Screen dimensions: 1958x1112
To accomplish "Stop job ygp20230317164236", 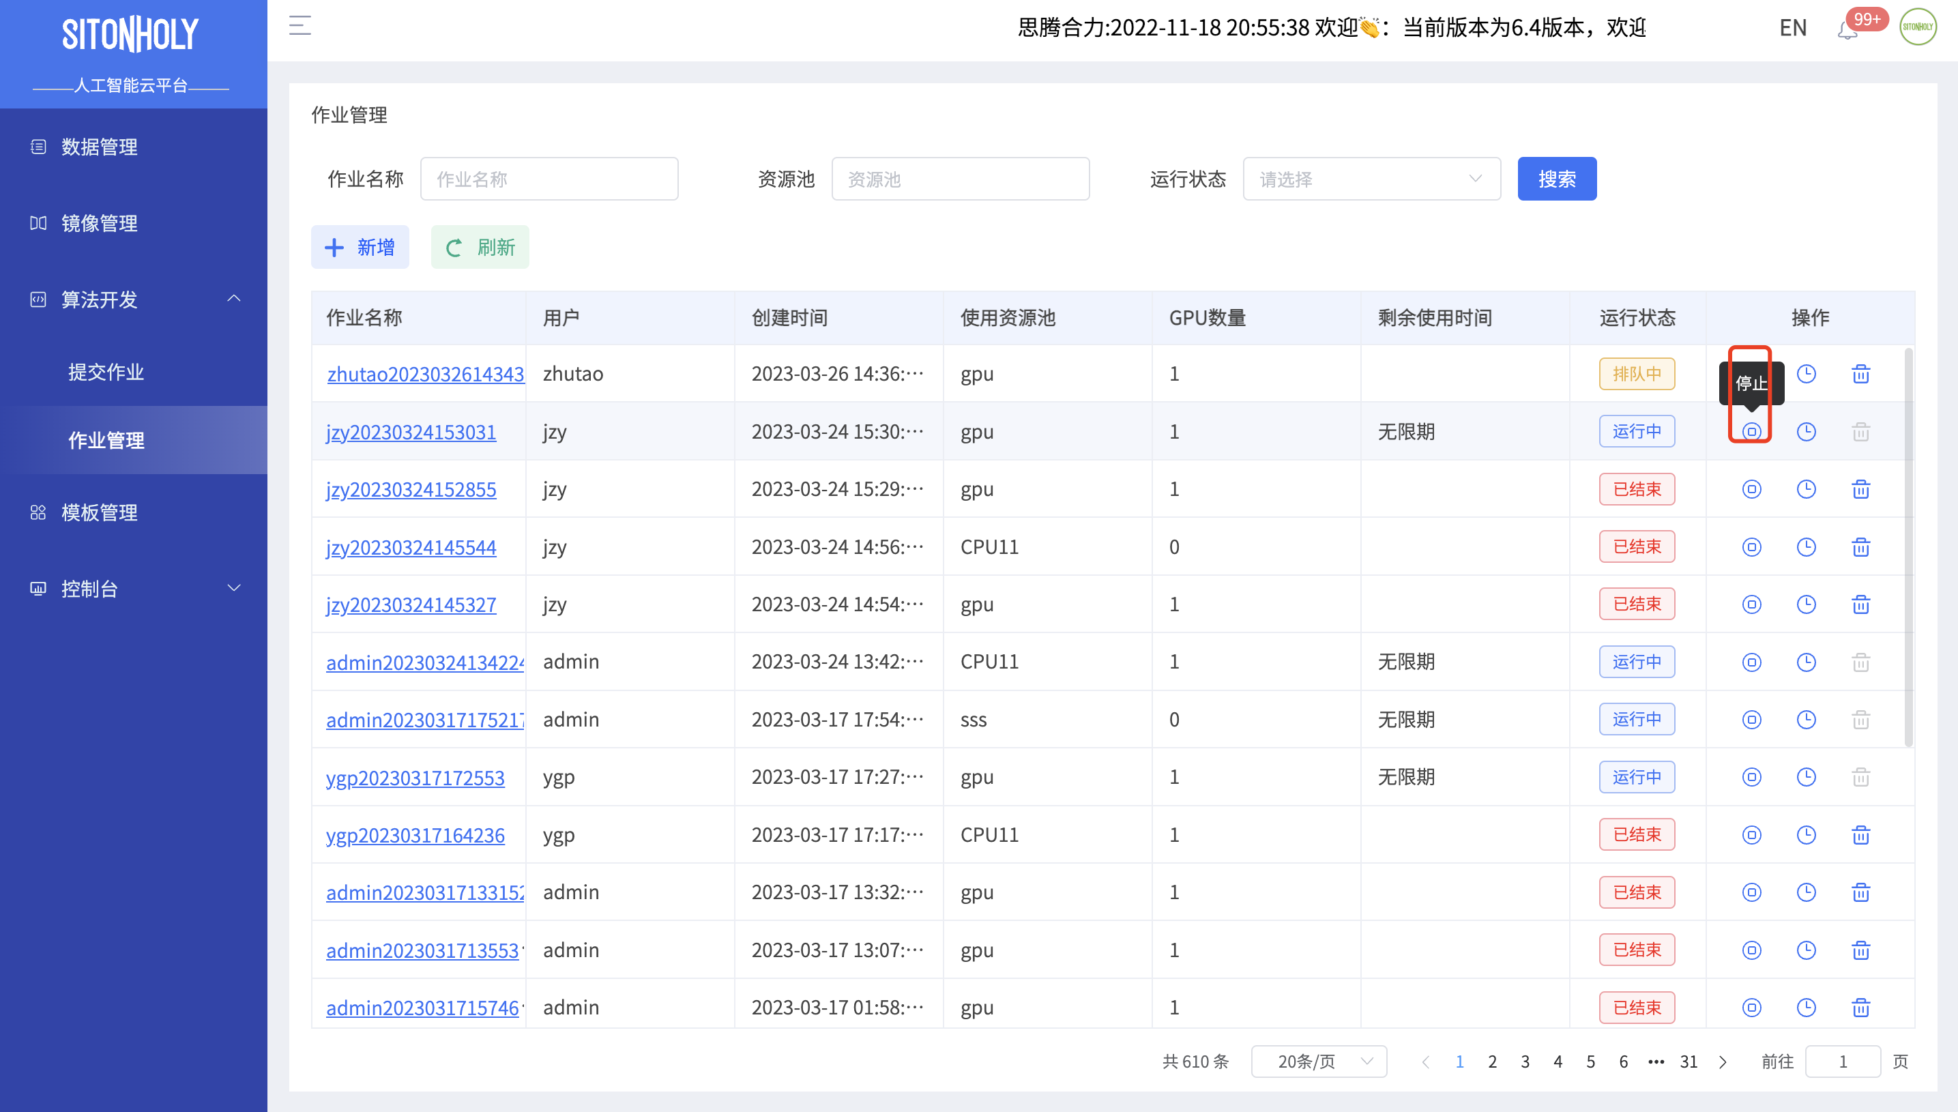I will (x=1751, y=835).
